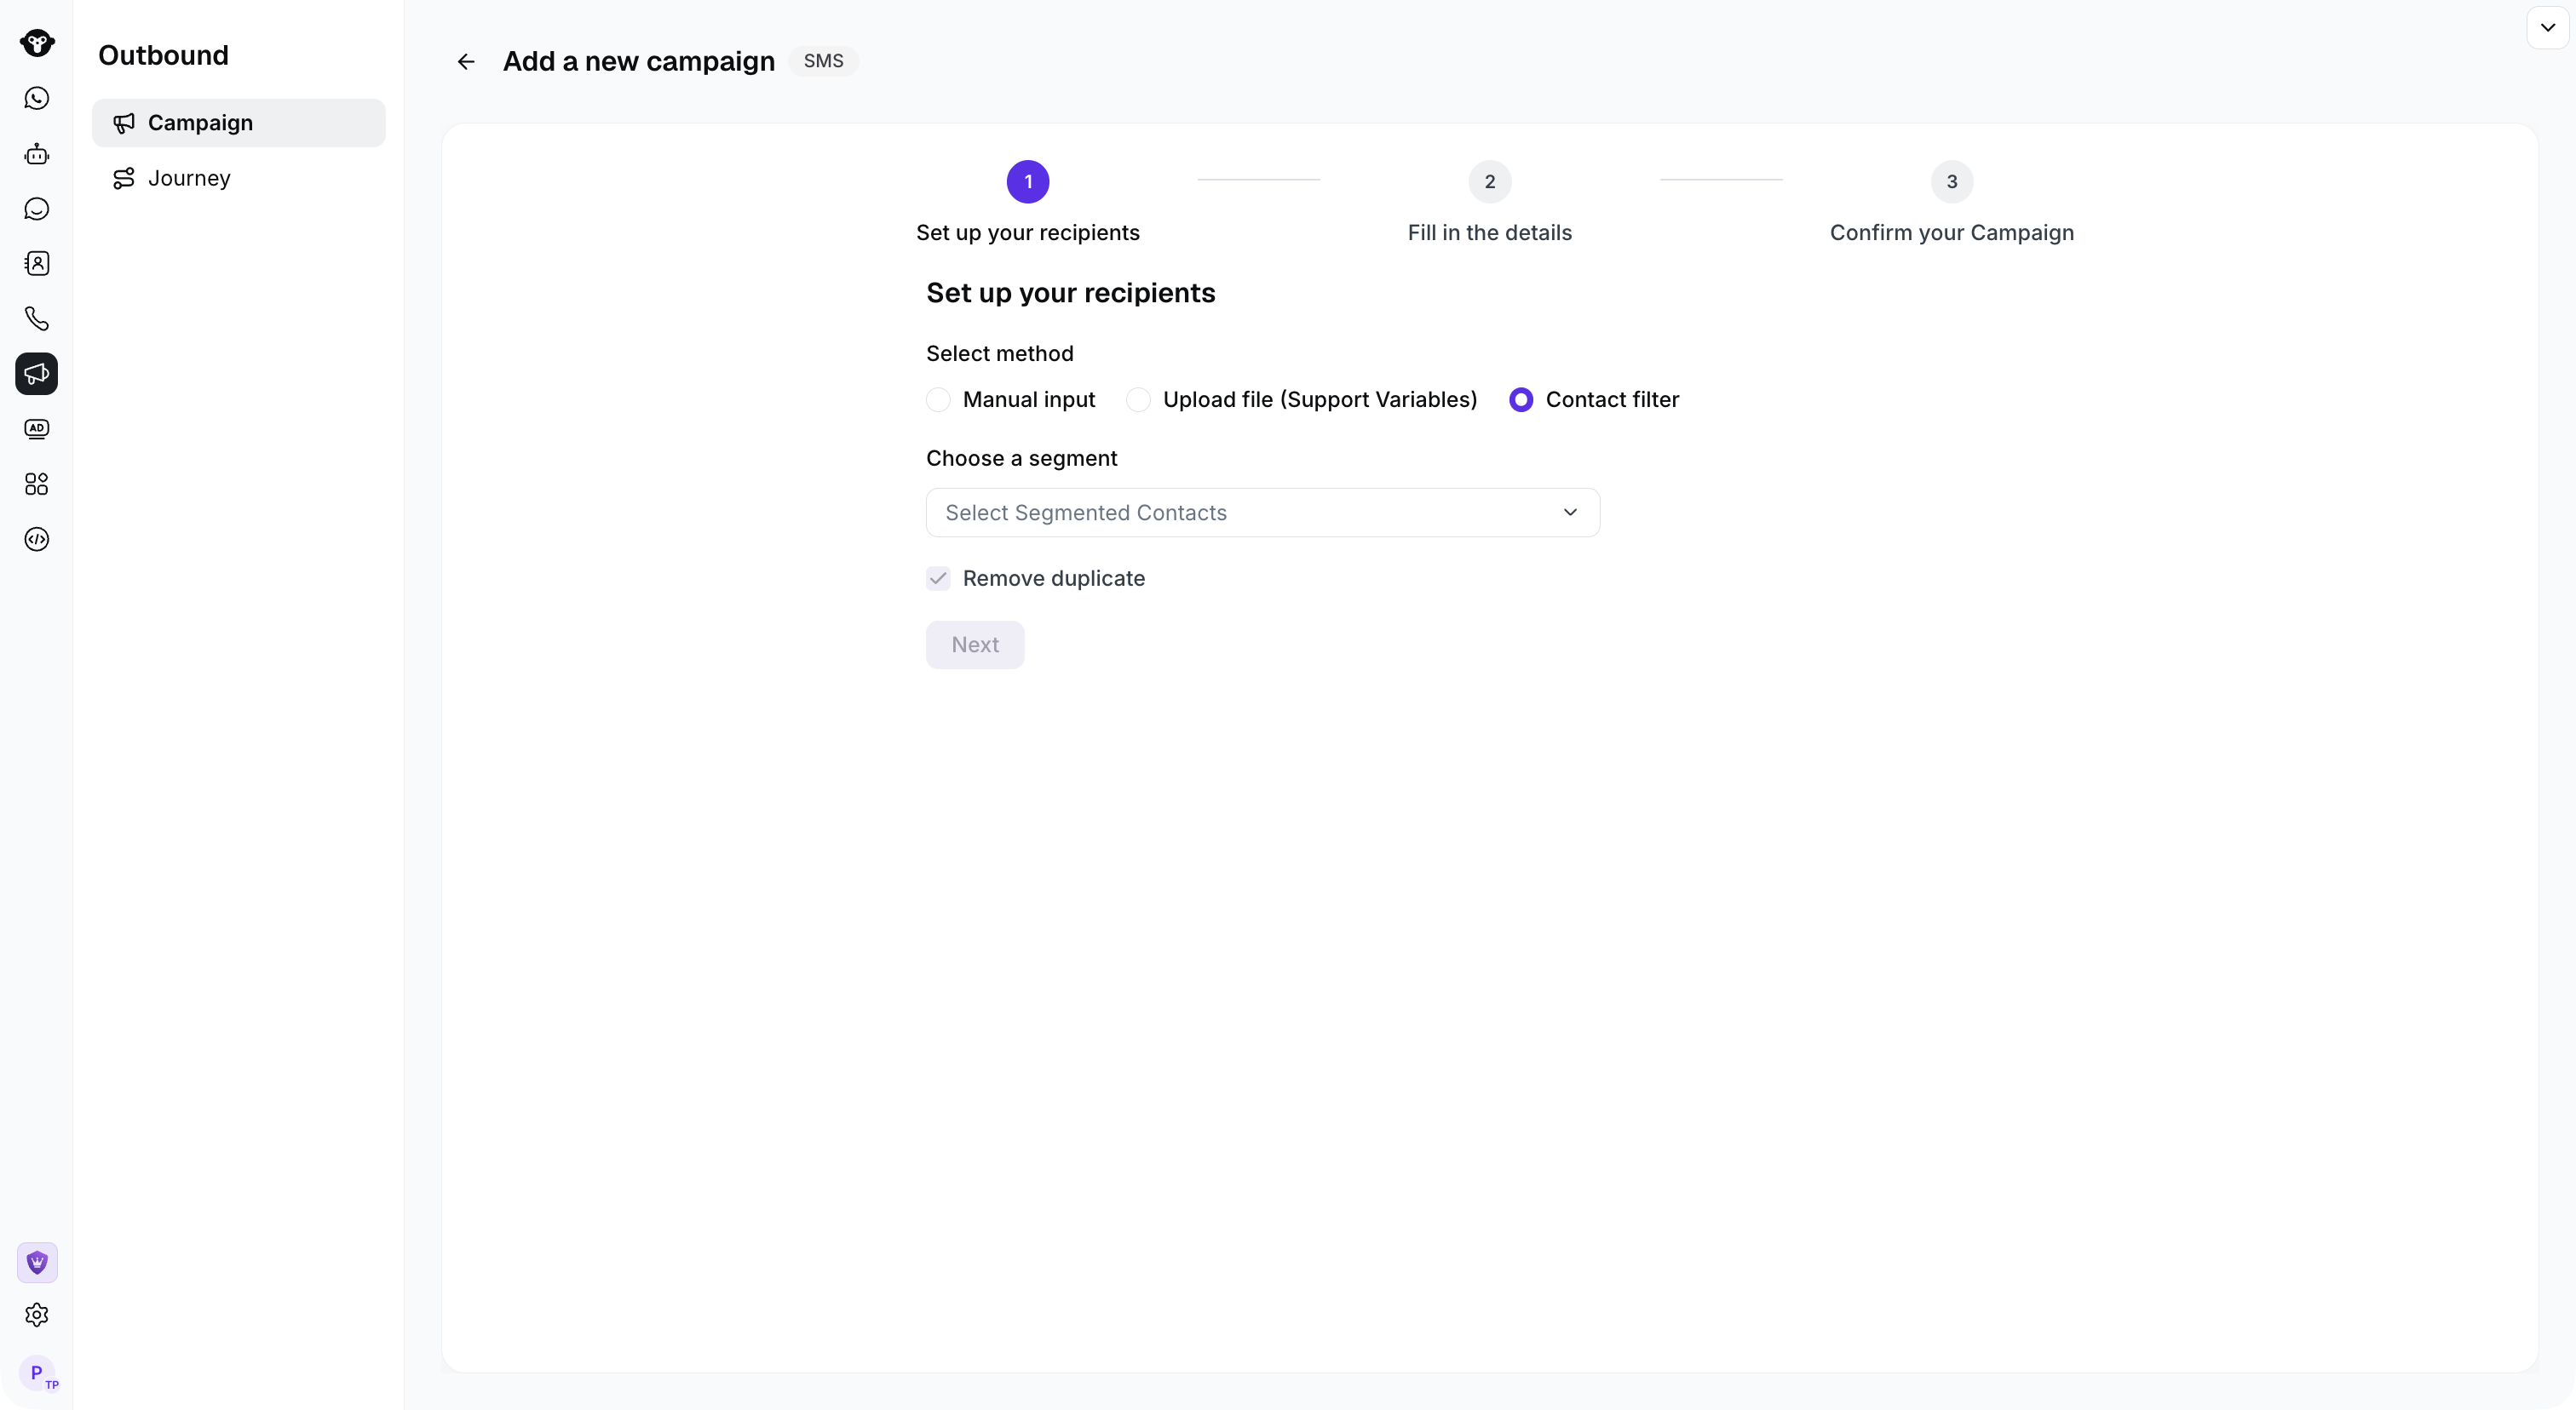Viewport: 2576px width, 1410px height.
Task: Open the Journey menu item
Action: point(239,178)
